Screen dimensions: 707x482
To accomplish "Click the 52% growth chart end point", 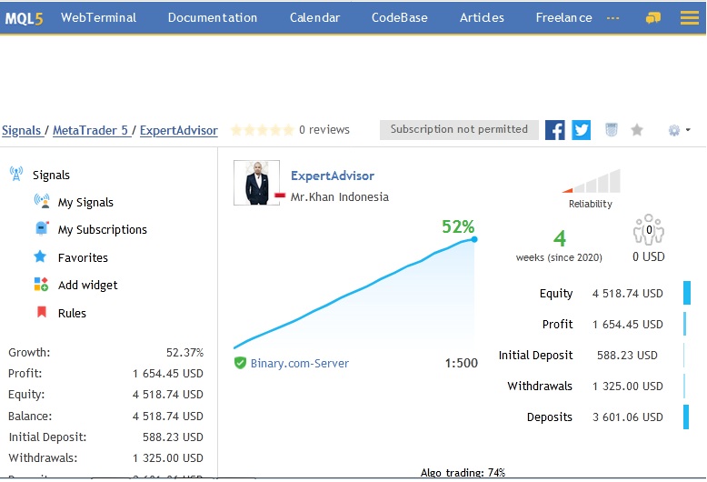I will click(474, 239).
